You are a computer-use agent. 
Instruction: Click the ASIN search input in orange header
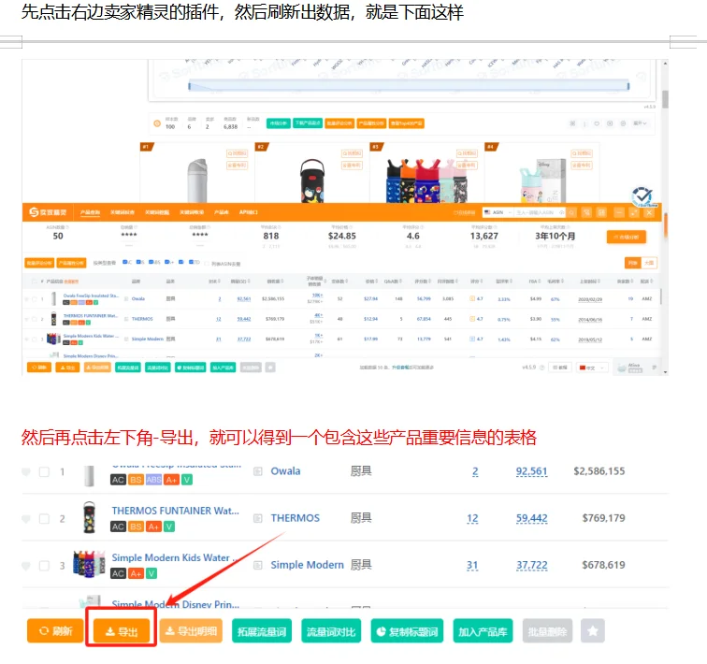coord(540,212)
